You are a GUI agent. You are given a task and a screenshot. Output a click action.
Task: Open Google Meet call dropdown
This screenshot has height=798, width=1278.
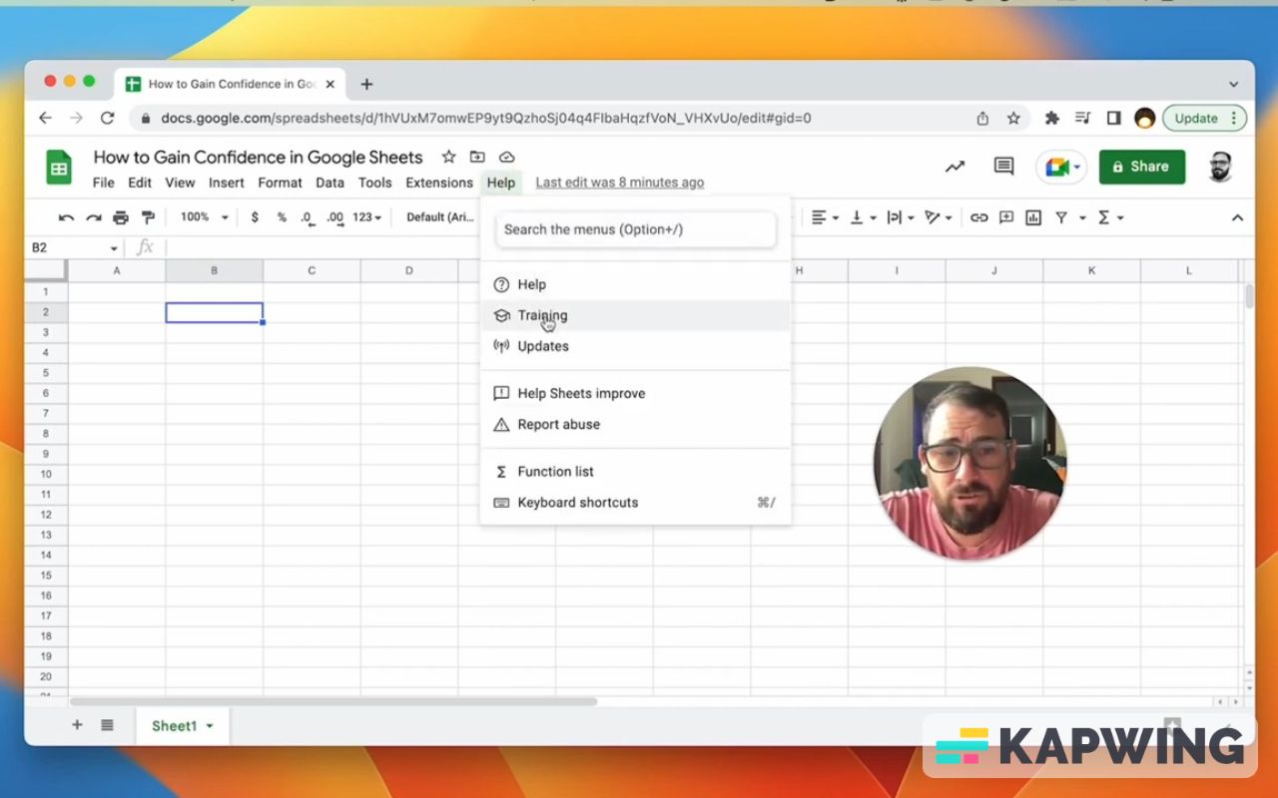point(1076,168)
